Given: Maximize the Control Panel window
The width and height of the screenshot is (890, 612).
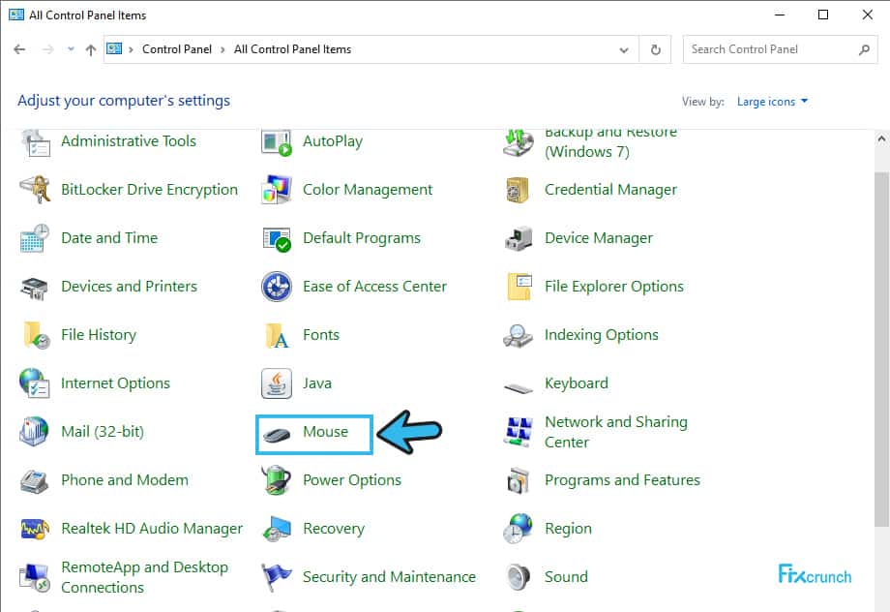Looking at the screenshot, I should (823, 15).
